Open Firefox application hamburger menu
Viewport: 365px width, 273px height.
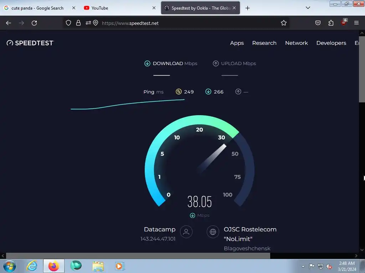[356, 23]
